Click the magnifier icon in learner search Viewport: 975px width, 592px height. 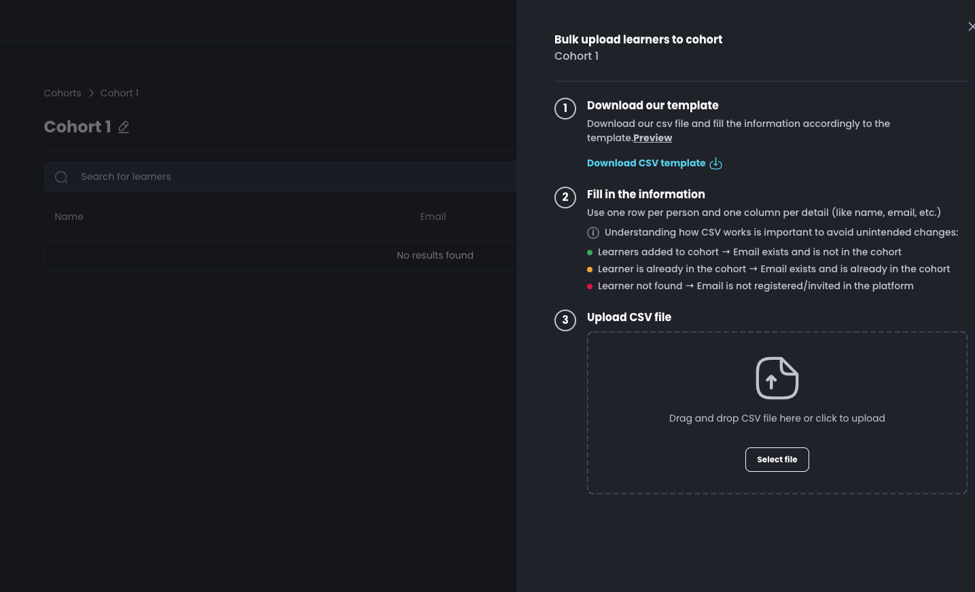[61, 177]
